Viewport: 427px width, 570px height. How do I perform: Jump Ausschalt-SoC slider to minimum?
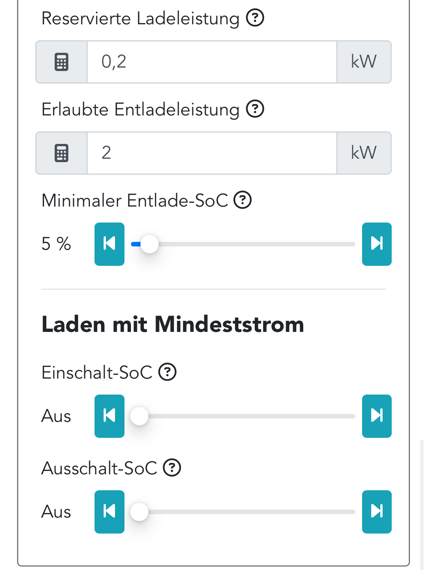pyautogui.click(x=109, y=512)
